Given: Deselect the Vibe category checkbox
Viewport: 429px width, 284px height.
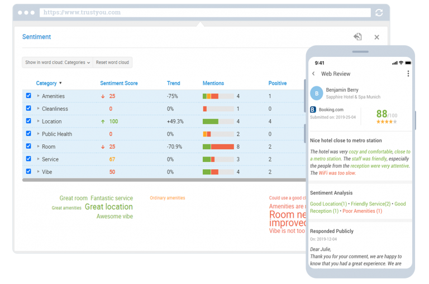Looking at the screenshot, I should (28, 172).
